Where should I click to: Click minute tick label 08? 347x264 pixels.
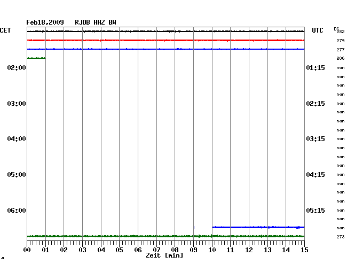175,250
